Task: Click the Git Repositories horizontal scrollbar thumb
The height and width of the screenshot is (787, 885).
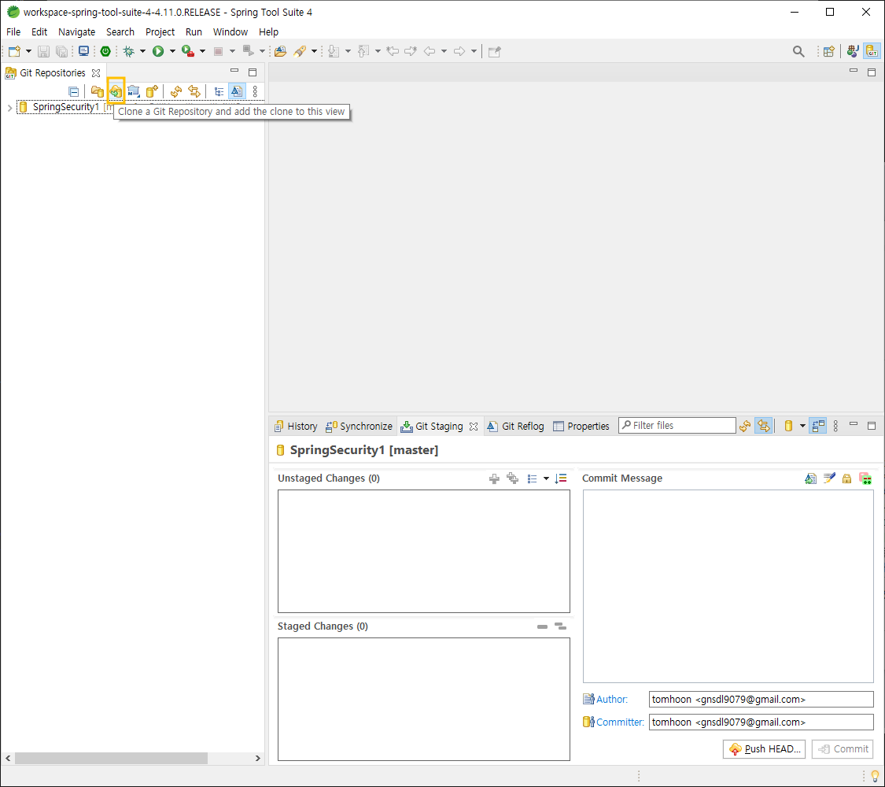Action: click(111, 758)
